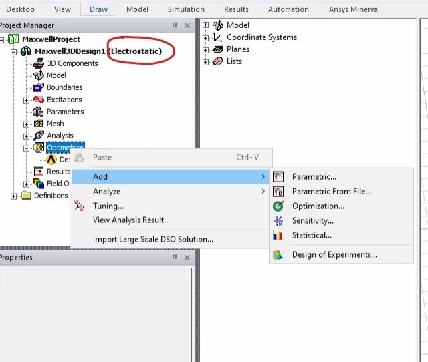The width and height of the screenshot is (428, 362).
Task: Click the Optimetrics icon
Action: [39, 148]
